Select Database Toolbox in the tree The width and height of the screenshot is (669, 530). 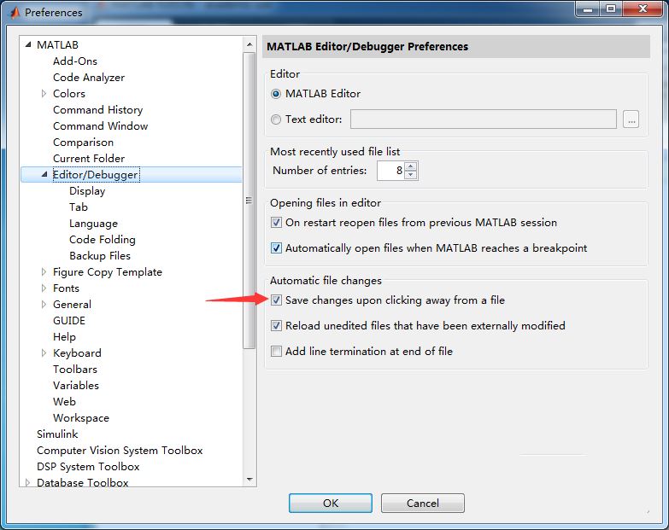point(83,482)
